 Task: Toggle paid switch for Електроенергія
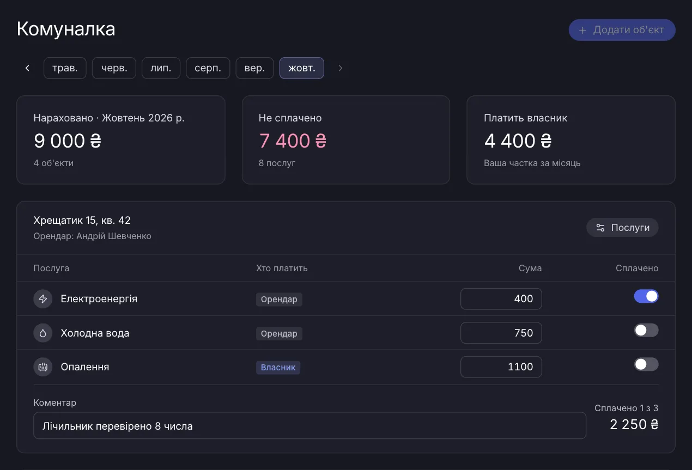[x=646, y=296]
